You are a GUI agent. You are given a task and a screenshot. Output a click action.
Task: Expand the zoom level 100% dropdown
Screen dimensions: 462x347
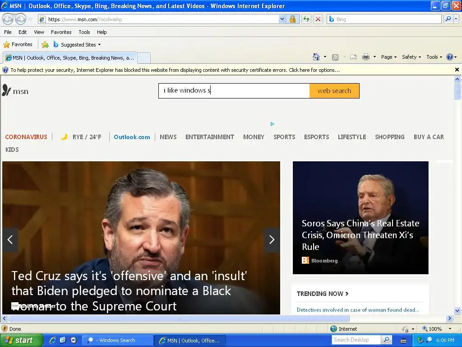(450, 329)
